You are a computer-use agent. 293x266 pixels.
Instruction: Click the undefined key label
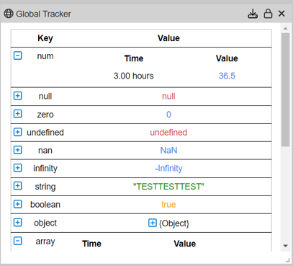click(45, 133)
